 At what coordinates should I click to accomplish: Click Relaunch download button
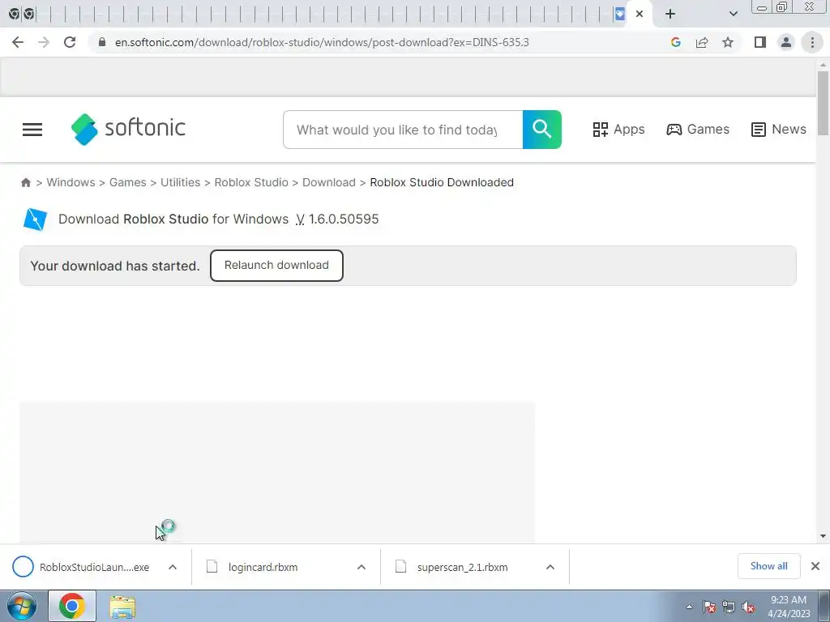pos(276,266)
